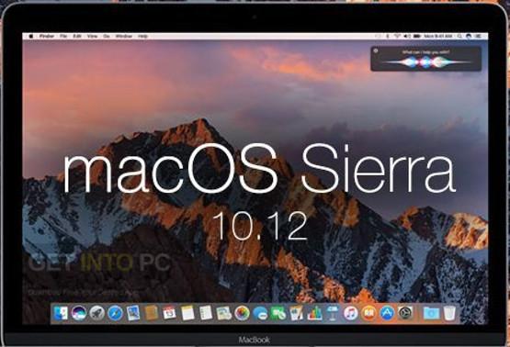Open the Finder menu

tap(47, 37)
